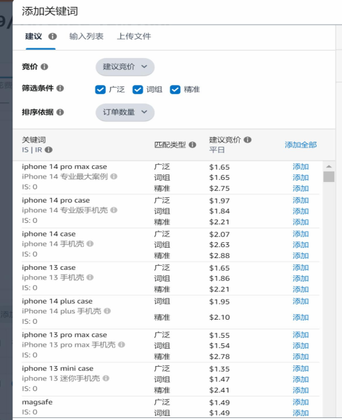Add iphone 14 case 词组 $2.63

pos(300,244)
